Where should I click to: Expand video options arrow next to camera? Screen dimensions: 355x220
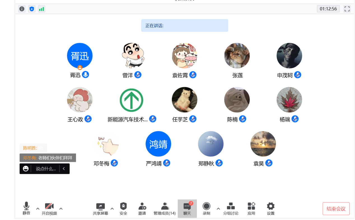click(x=61, y=209)
